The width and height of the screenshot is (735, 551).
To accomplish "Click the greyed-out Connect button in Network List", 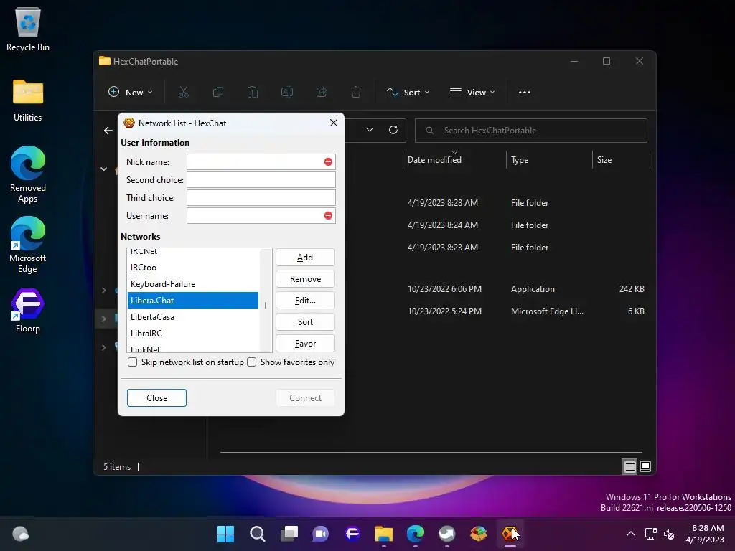I will (305, 397).
